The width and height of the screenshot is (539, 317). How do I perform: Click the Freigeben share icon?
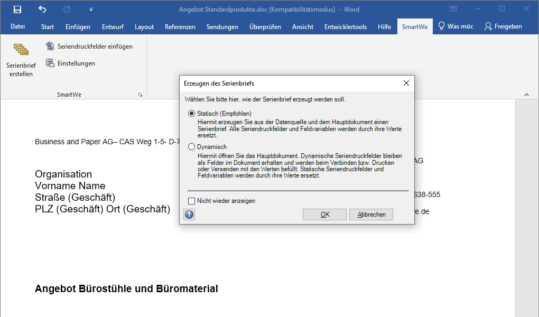tap(488, 26)
